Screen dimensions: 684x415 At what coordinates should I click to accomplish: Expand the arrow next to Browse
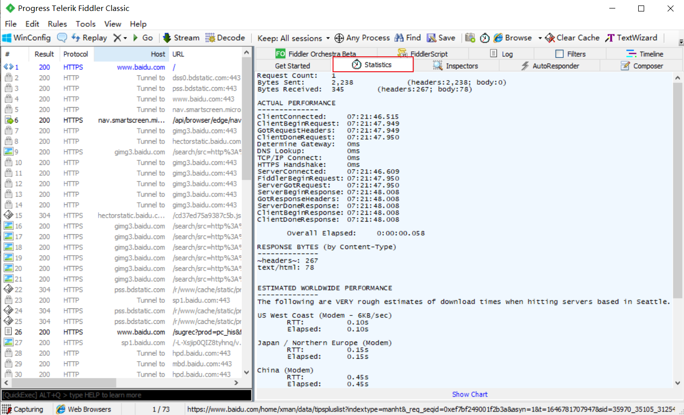click(540, 38)
